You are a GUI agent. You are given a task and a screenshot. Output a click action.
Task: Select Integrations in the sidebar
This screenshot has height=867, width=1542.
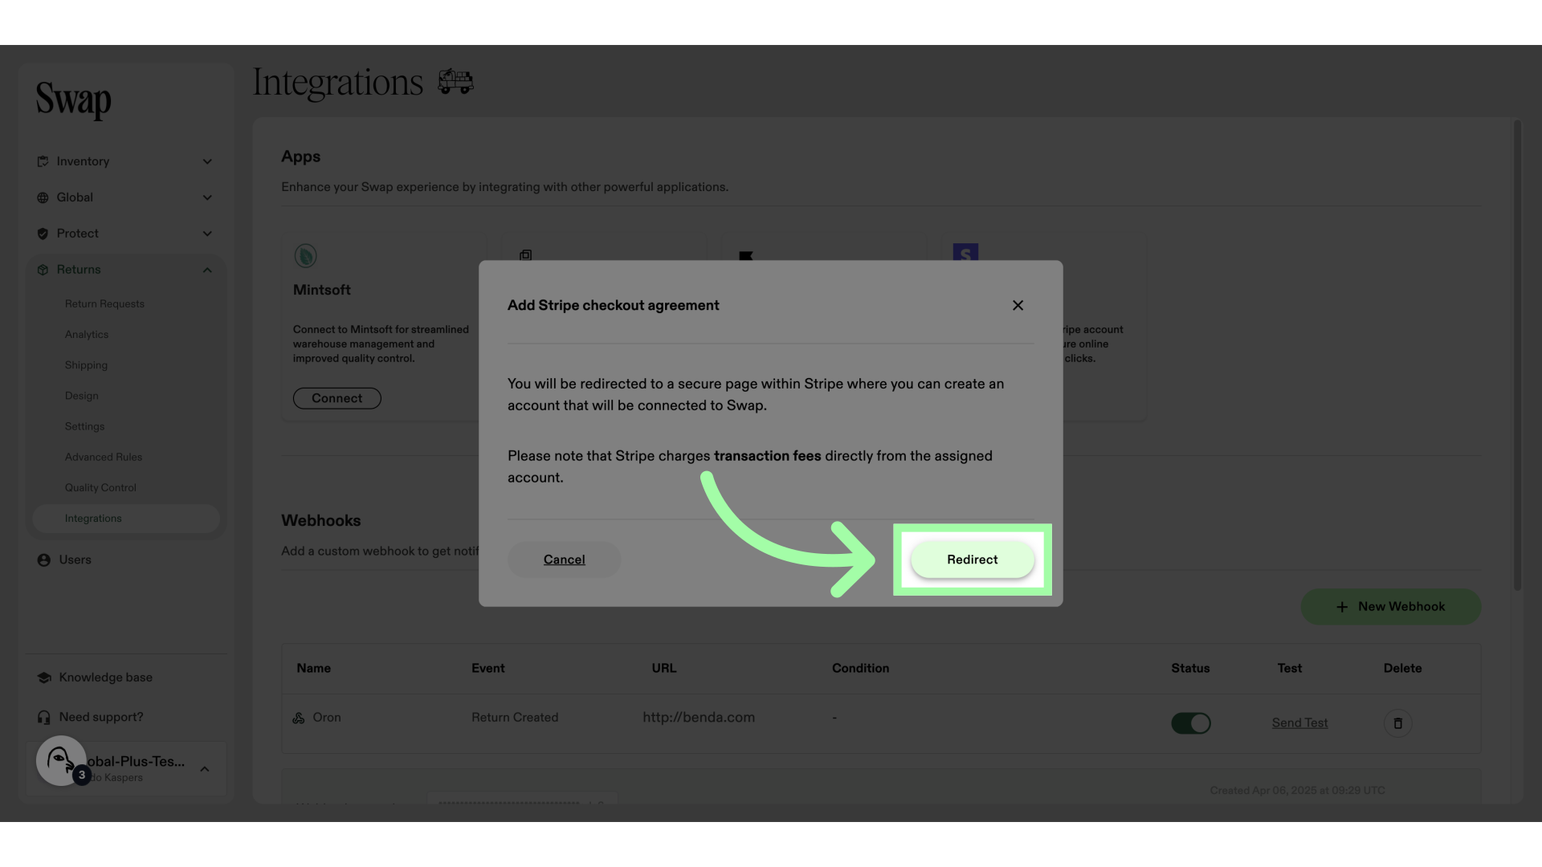coord(126,519)
